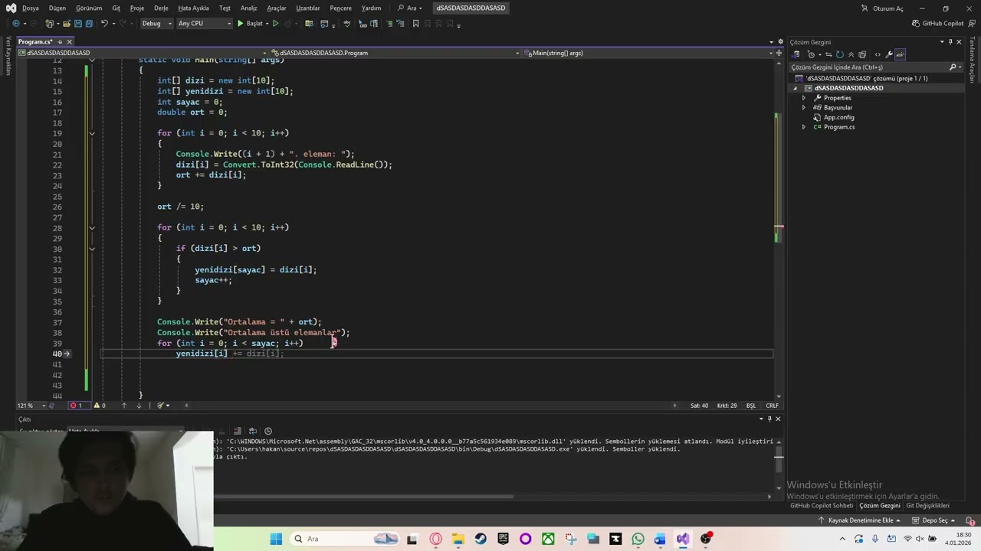Click the editor vertical scrollbar
Screen dimensions: 981x551
[779, 230]
